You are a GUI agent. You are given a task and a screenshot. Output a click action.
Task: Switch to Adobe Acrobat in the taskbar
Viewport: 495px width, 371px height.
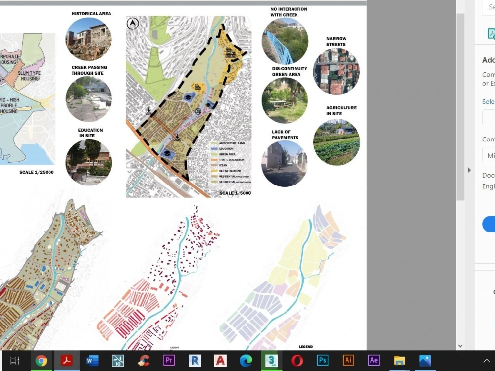[x=67, y=360]
